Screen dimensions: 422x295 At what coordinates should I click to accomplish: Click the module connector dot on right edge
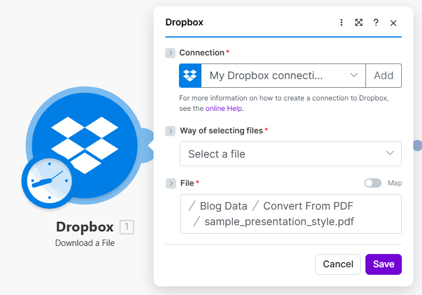(x=417, y=145)
